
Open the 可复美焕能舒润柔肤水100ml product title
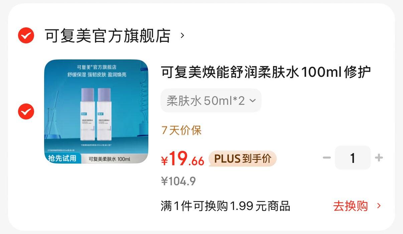(266, 72)
